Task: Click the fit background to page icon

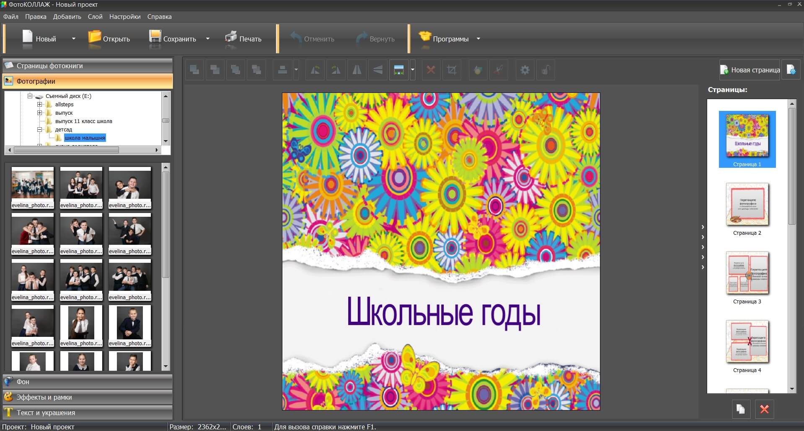Action: 399,70
